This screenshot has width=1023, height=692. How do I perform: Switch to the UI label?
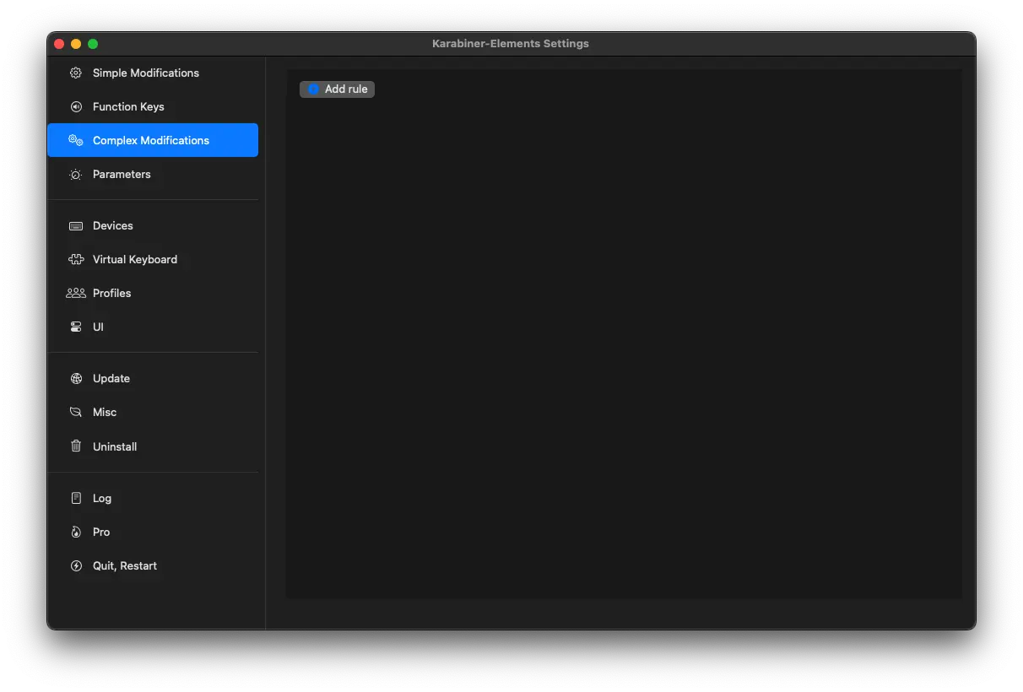click(98, 327)
